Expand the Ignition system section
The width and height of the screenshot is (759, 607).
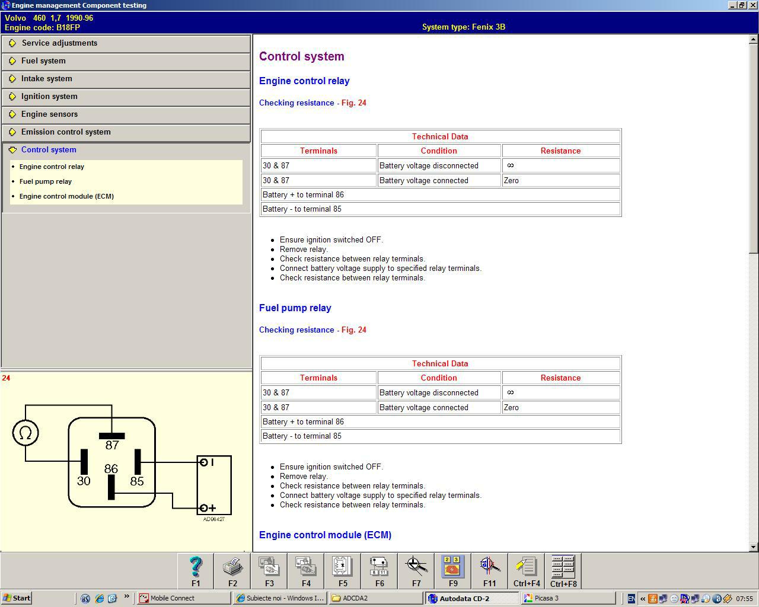click(49, 97)
